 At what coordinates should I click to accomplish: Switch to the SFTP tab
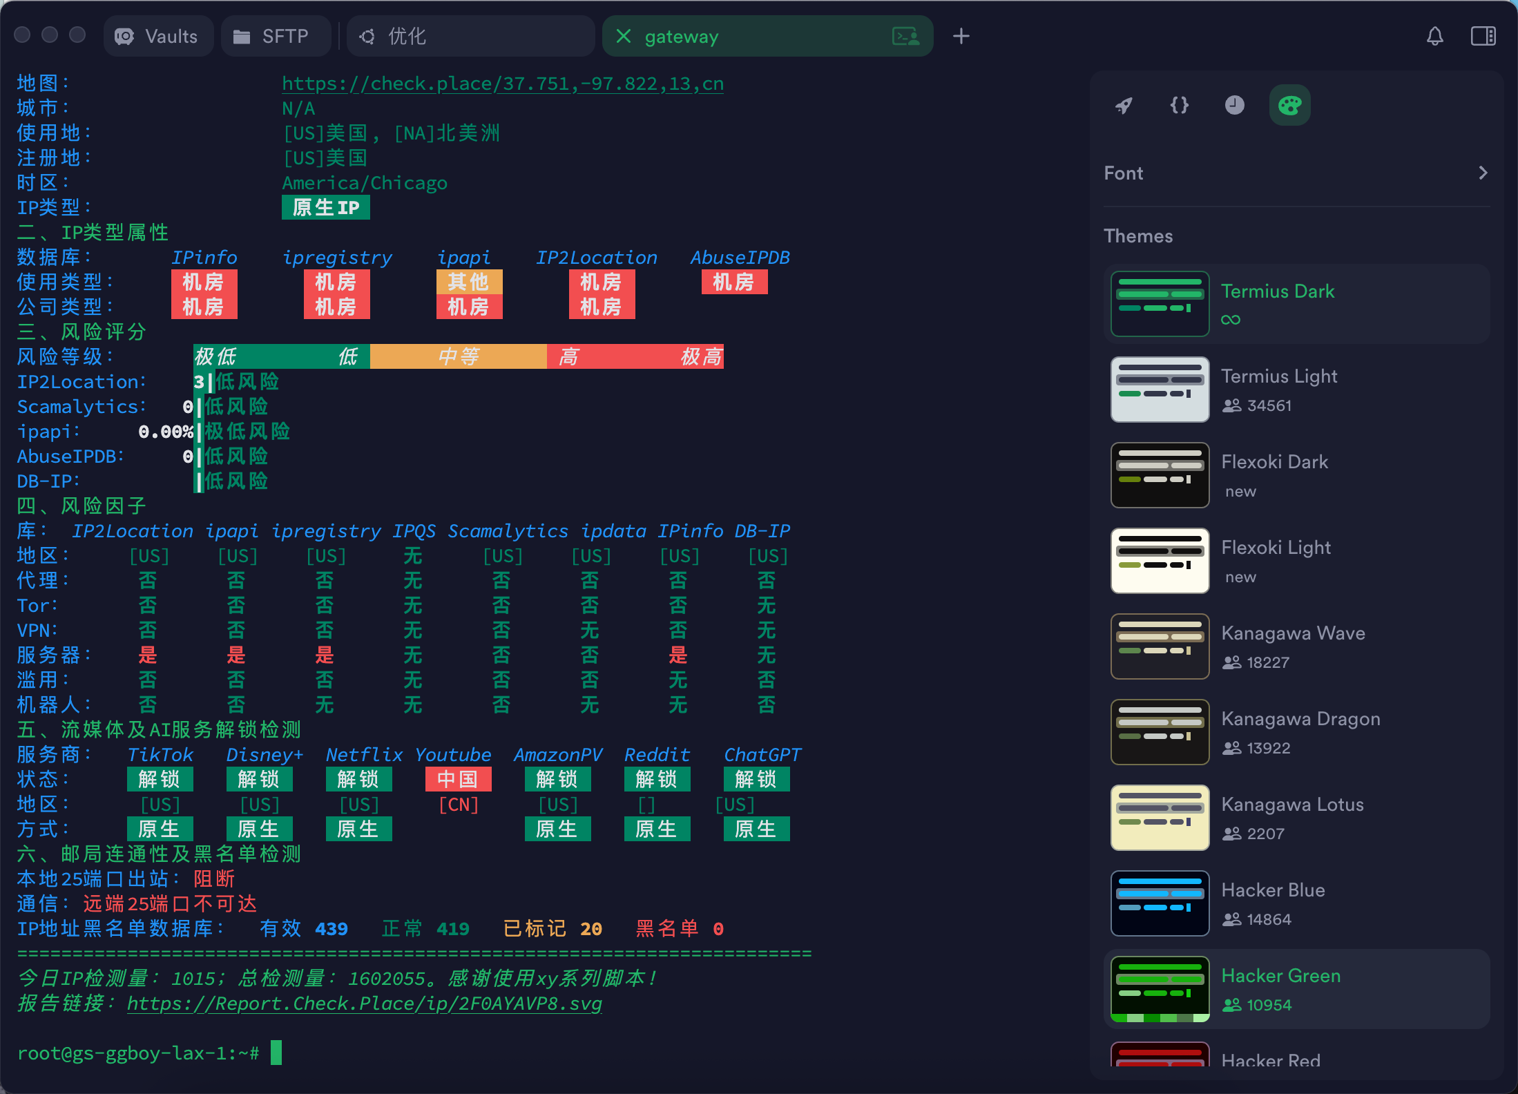coord(276,36)
